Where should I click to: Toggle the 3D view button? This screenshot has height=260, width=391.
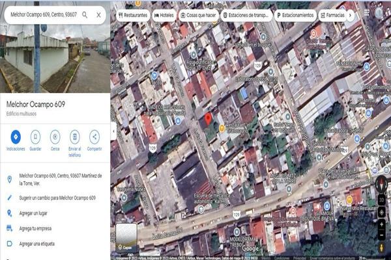(381, 200)
